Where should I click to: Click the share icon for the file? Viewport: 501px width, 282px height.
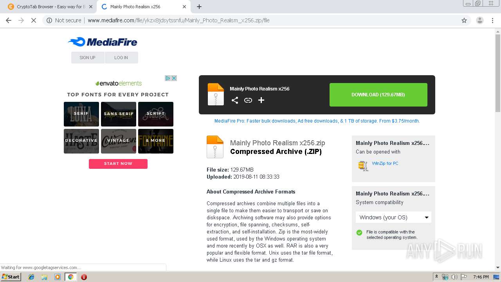pos(235,100)
